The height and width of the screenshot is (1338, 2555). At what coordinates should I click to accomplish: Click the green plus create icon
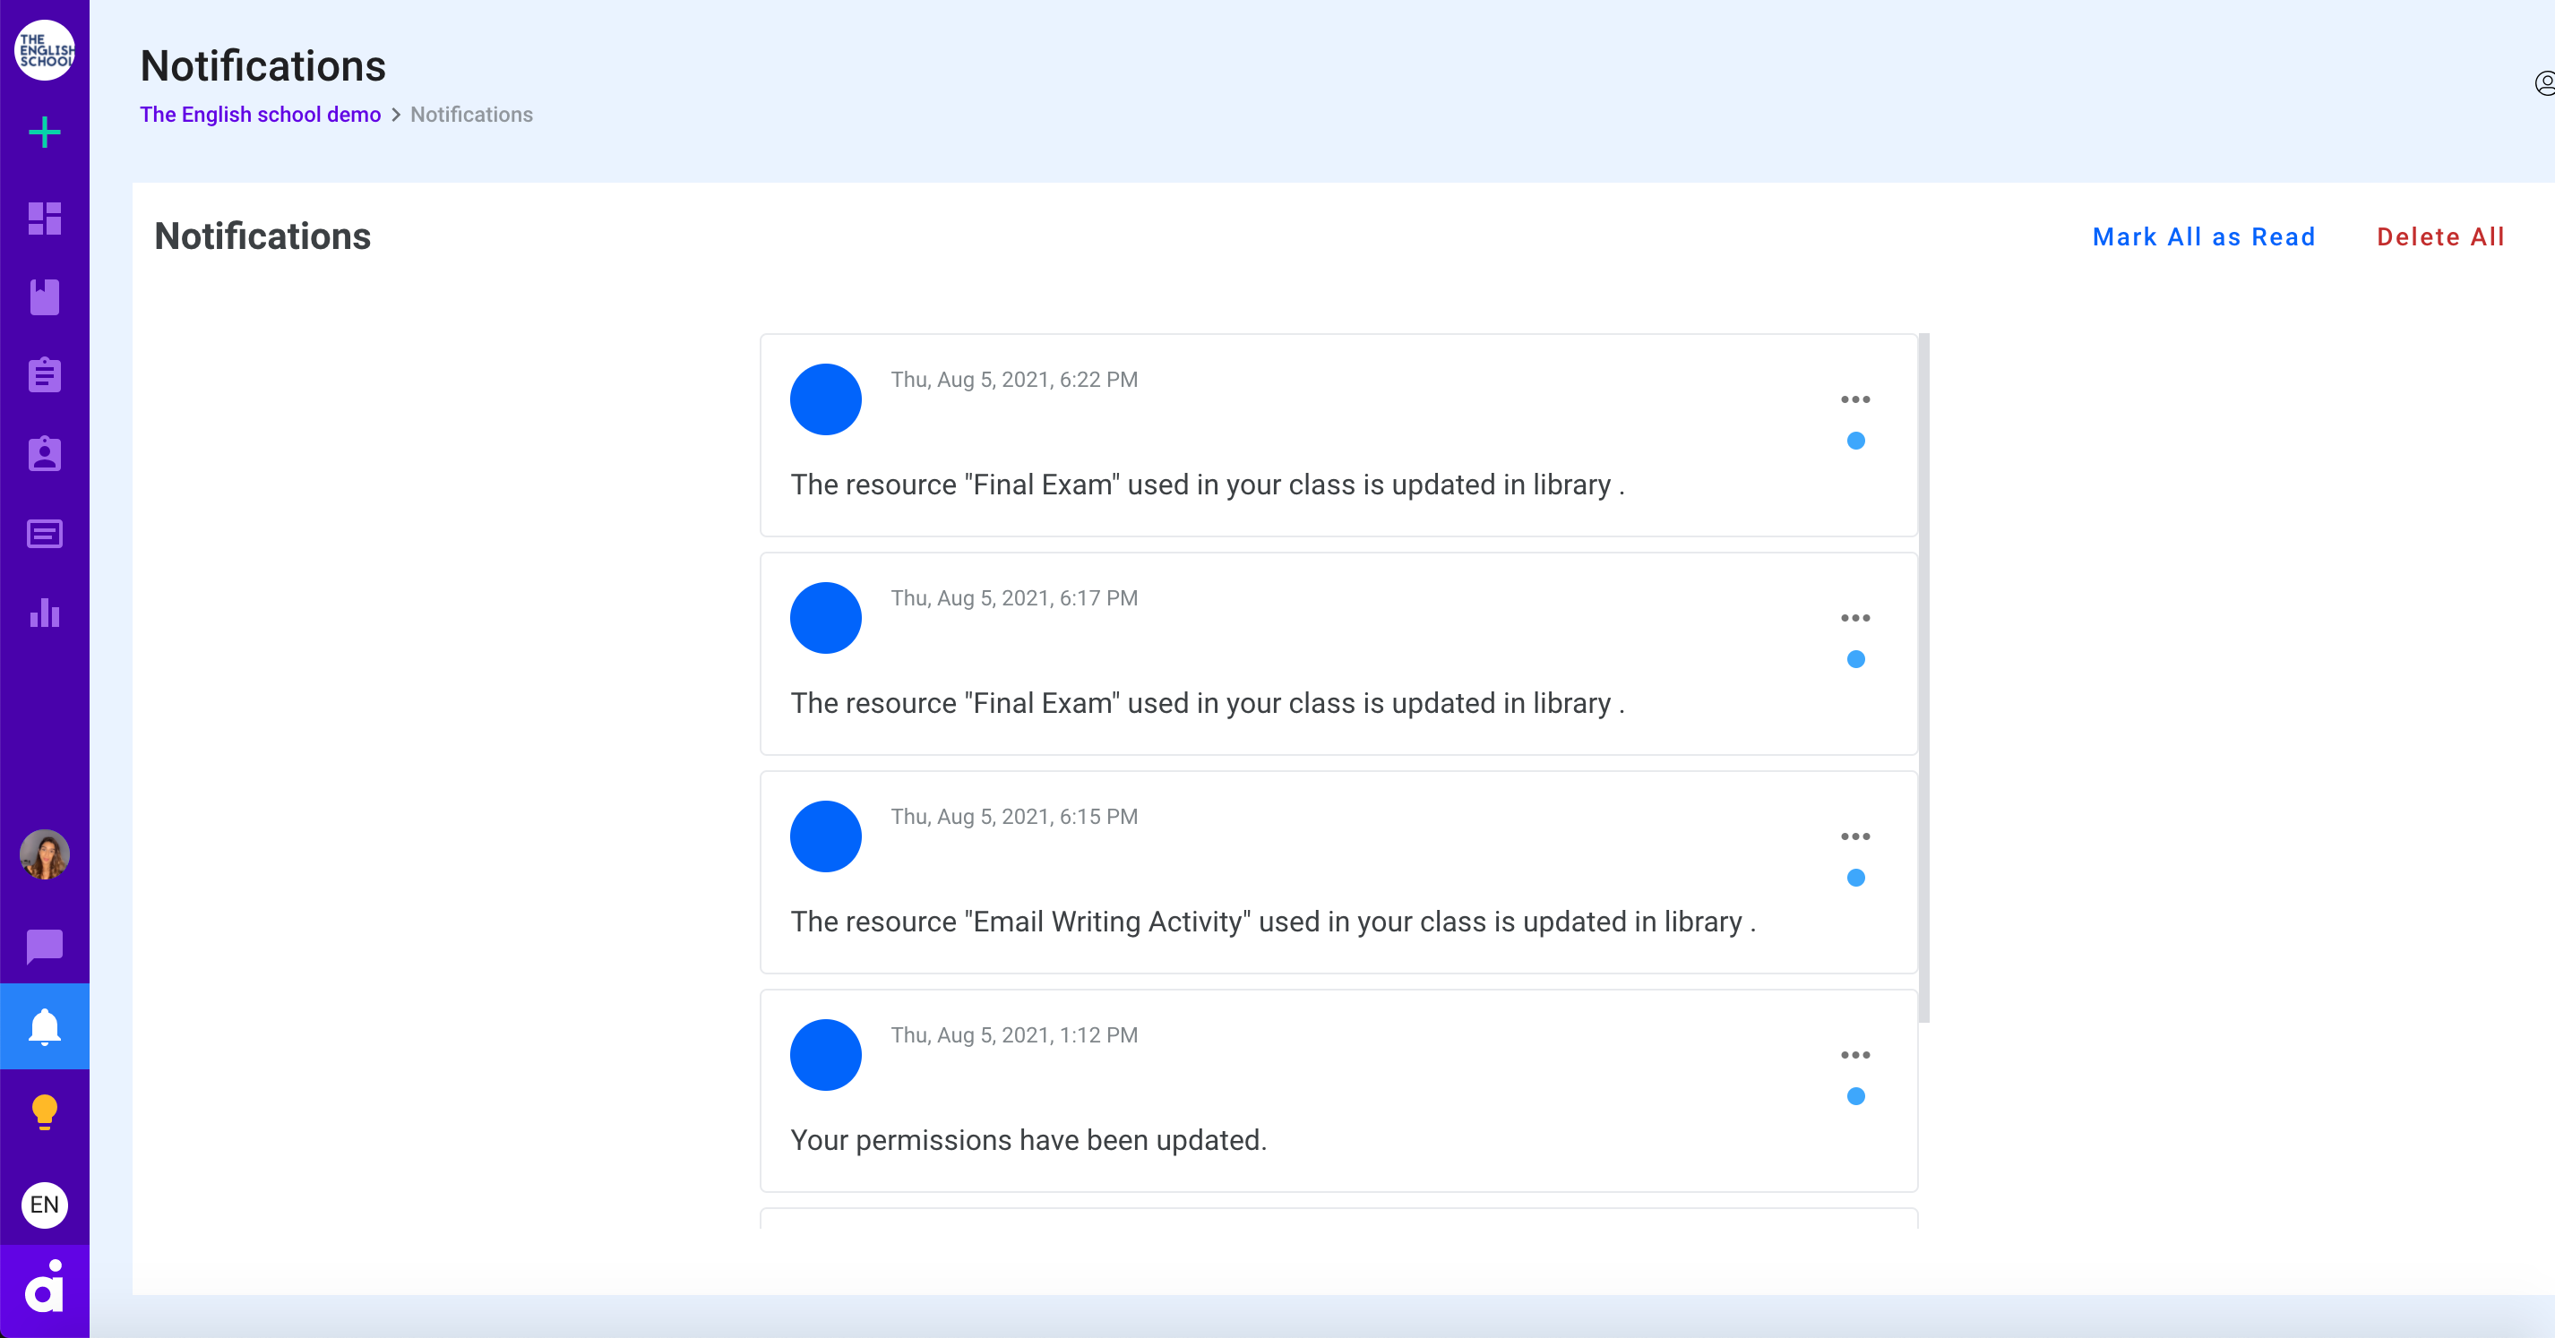45,133
